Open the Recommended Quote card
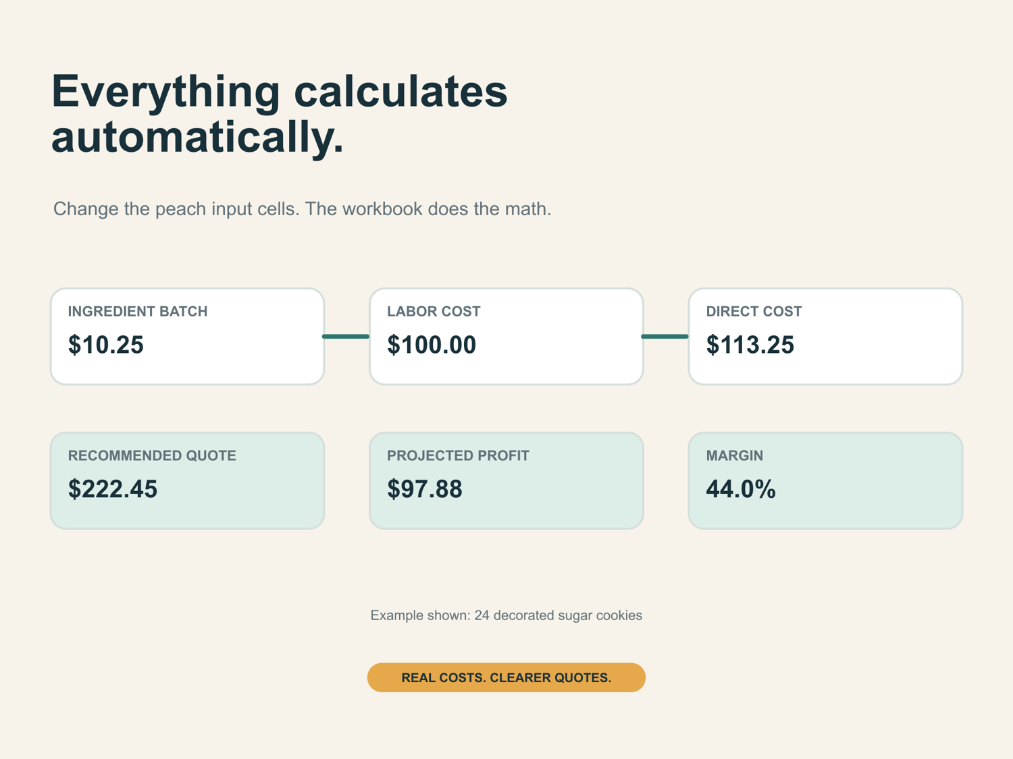The width and height of the screenshot is (1013, 759). click(188, 480)
